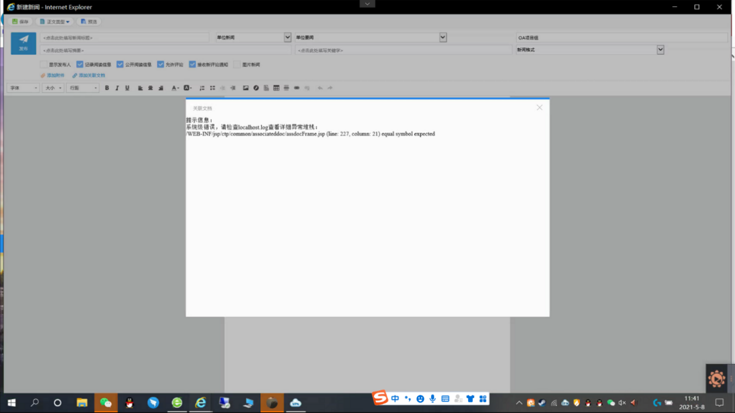Click the 添加附件 link
Viewport: 735px width, 413px height.
pyautogui.click(x=53, y=75)
